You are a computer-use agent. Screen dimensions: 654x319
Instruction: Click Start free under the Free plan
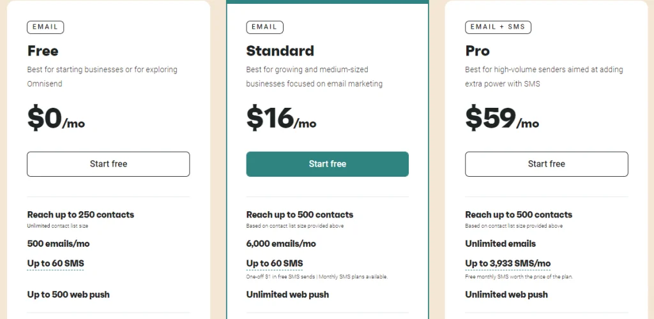(x=108, y=164)
